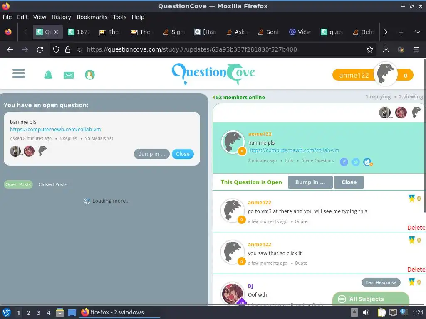
Task: Open computernewb link in left card
Action: [x=55, y=130]
